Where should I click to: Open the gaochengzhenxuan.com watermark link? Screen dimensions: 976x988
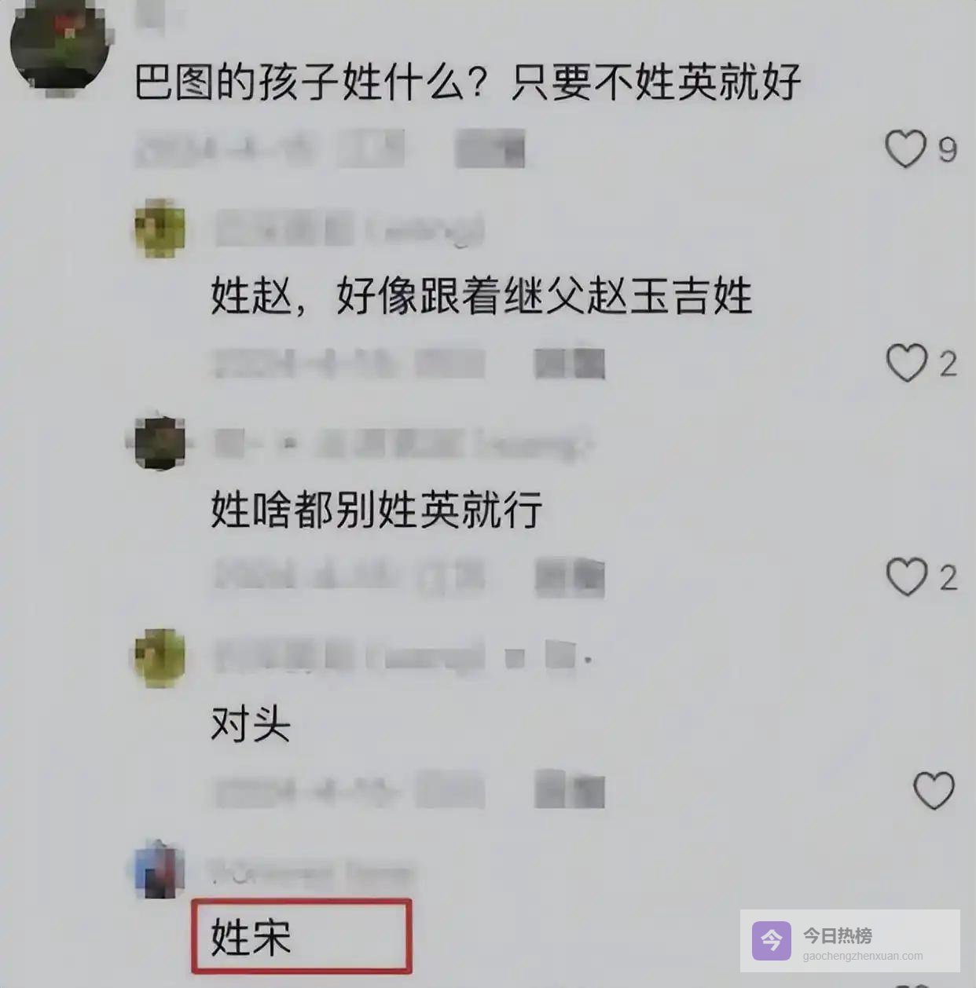click(863, 957)
